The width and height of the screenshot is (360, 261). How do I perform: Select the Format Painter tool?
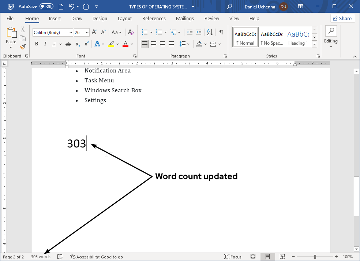22,46
